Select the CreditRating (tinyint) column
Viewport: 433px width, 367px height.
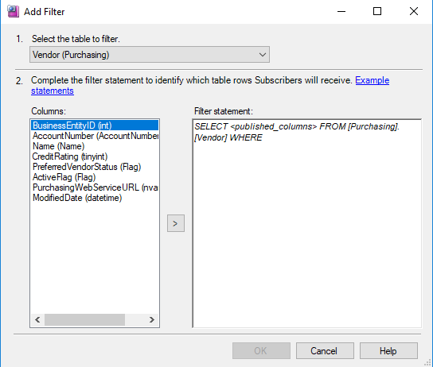point(95,156)
